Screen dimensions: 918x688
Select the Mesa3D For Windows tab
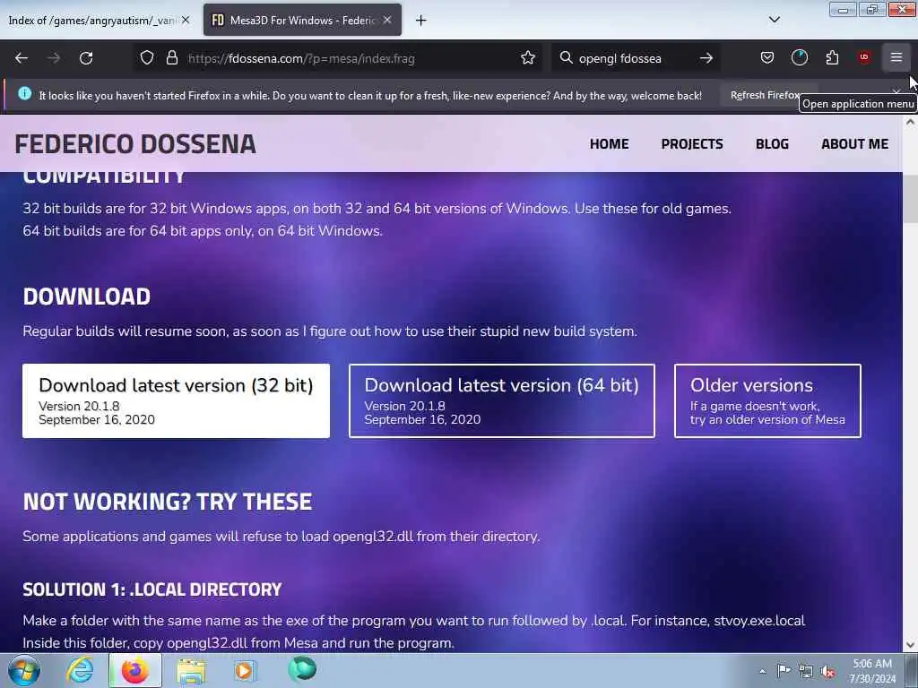[302, 20]
